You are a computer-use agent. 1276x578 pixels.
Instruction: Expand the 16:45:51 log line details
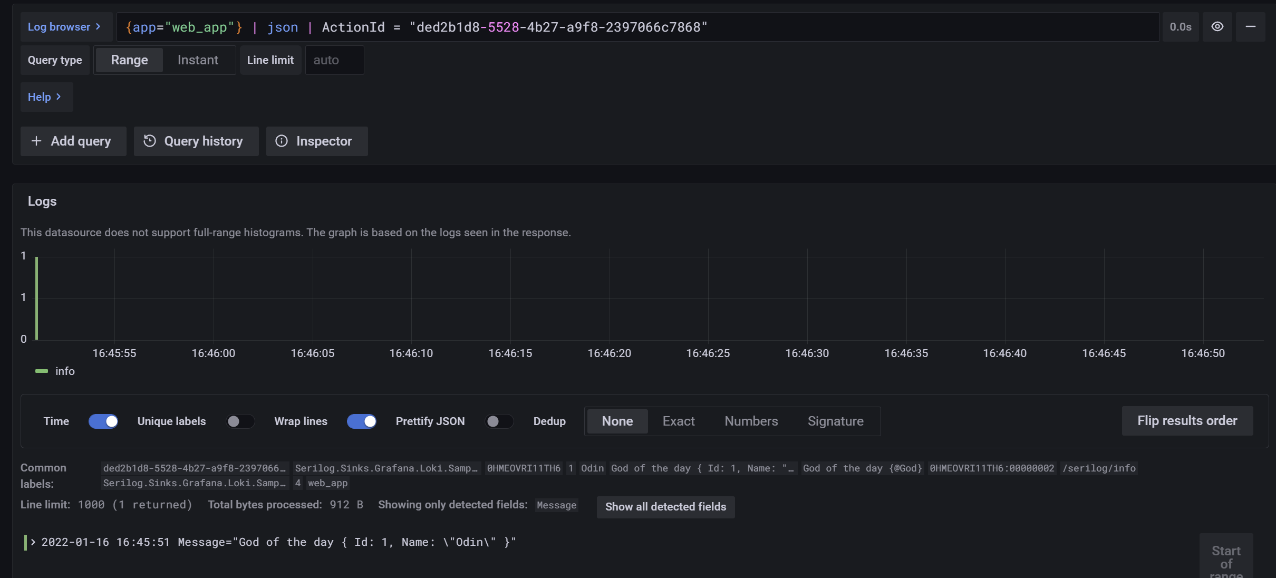[33, 542]
